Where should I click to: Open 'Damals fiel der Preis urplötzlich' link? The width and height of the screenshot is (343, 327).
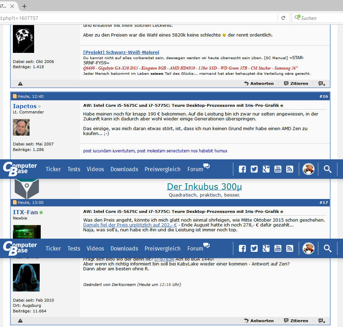pyautogui.click(x=130, y=225)
